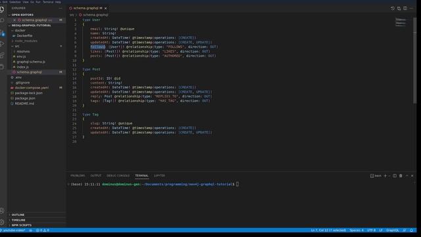Viewport: 421px width, 237px height.
Task: Switch to the Output panel tab
Action: coord(96,176)
